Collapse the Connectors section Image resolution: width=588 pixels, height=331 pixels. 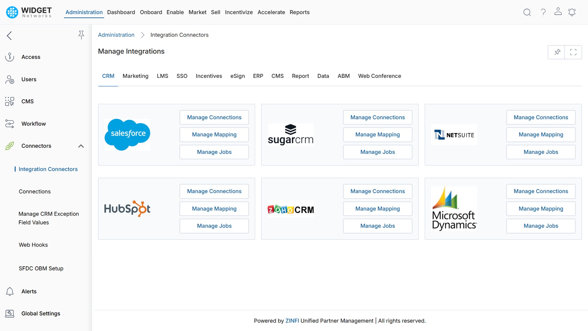pyautogui.click(x=81, y=146)
